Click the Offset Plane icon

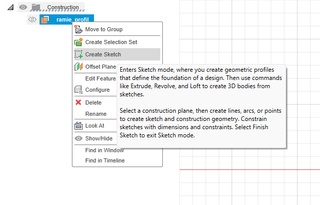tap(79, 67)
